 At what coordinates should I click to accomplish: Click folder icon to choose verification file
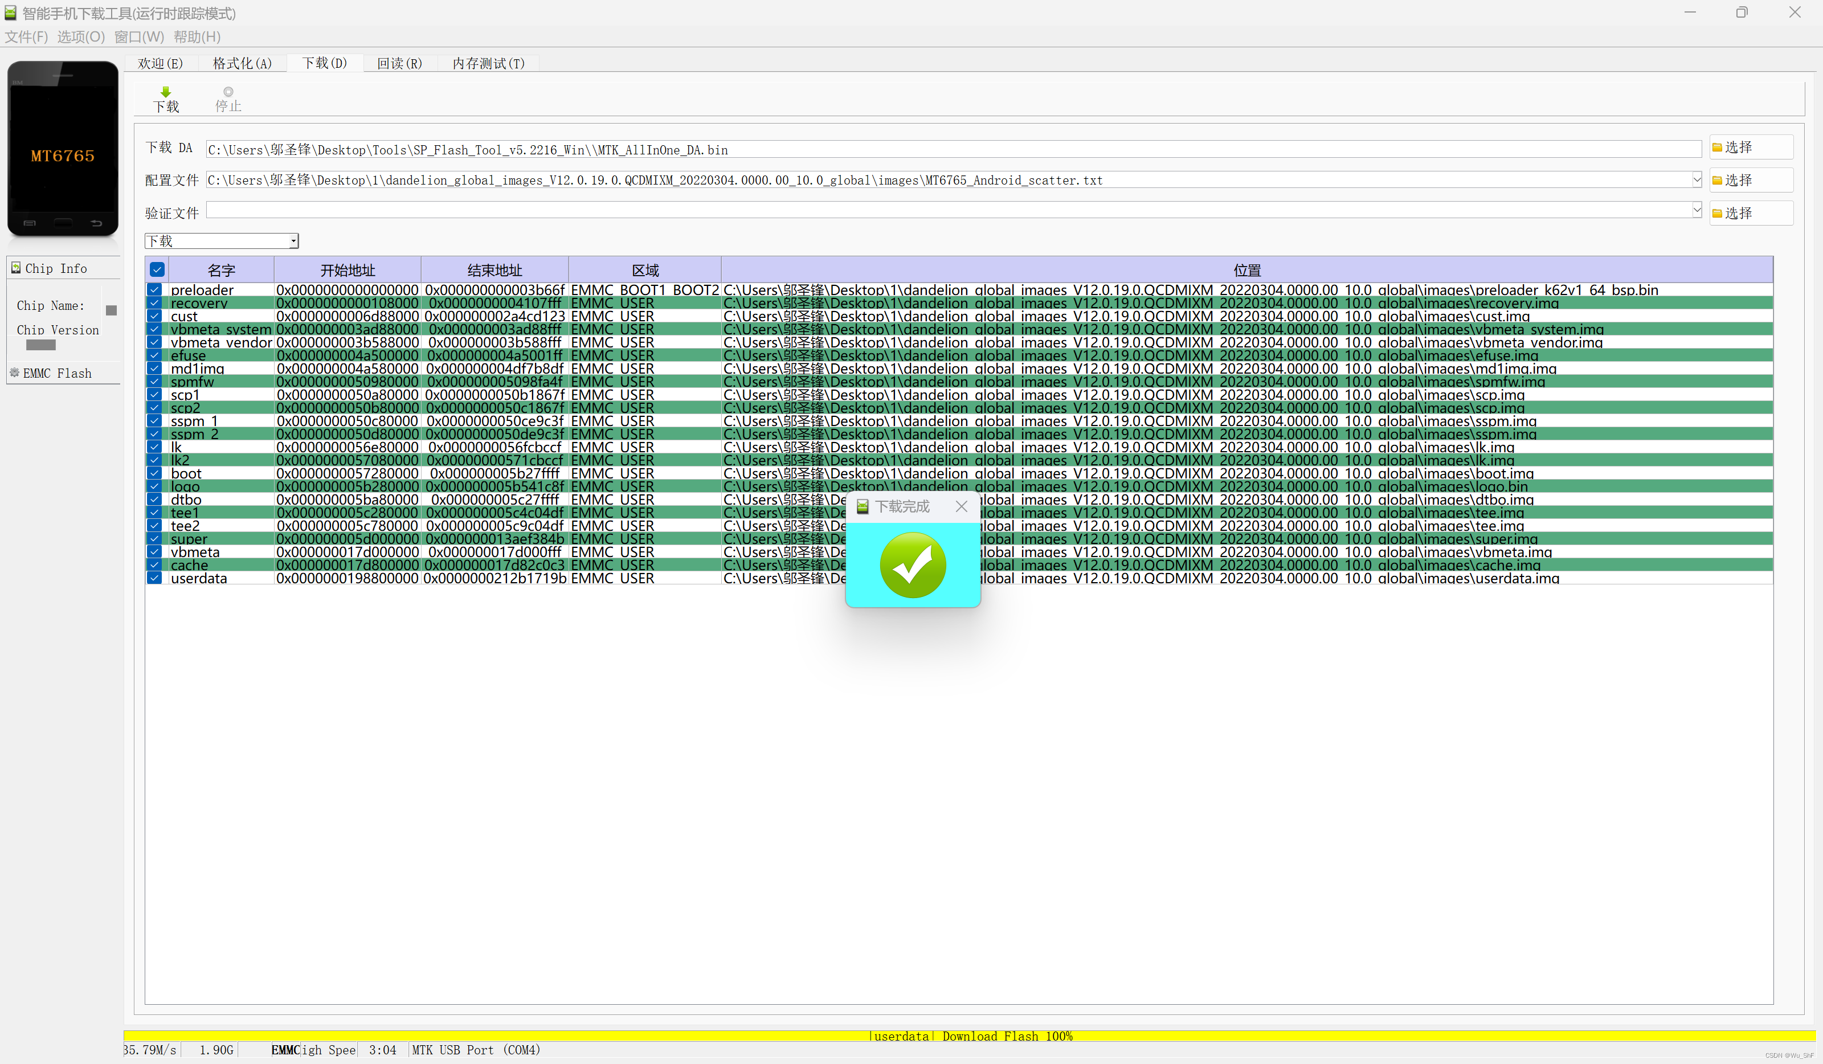1716,214
